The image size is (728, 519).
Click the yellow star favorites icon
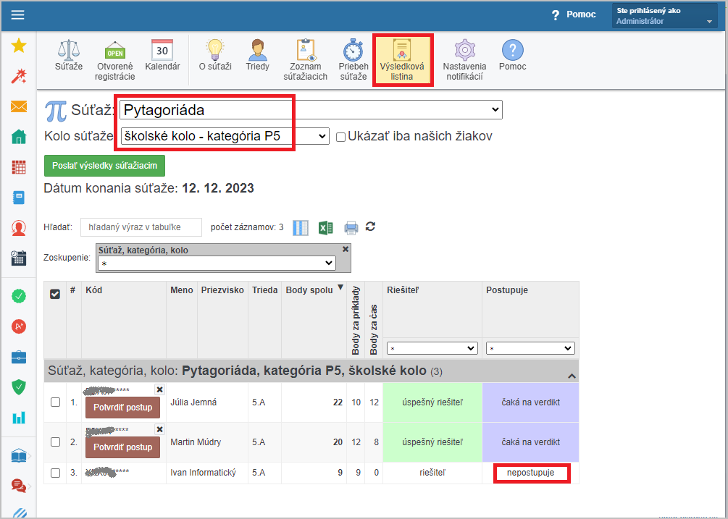coord(19,46)
